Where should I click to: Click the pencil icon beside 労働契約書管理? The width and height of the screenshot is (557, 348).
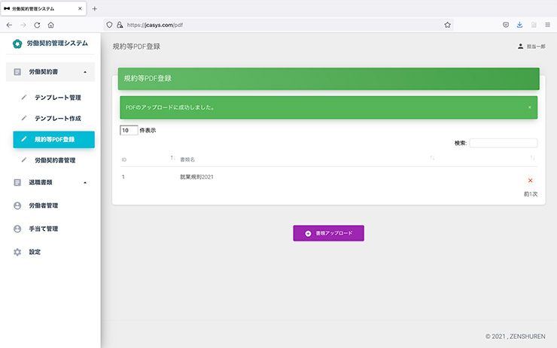pyautogui.click(x=24, y=160)
